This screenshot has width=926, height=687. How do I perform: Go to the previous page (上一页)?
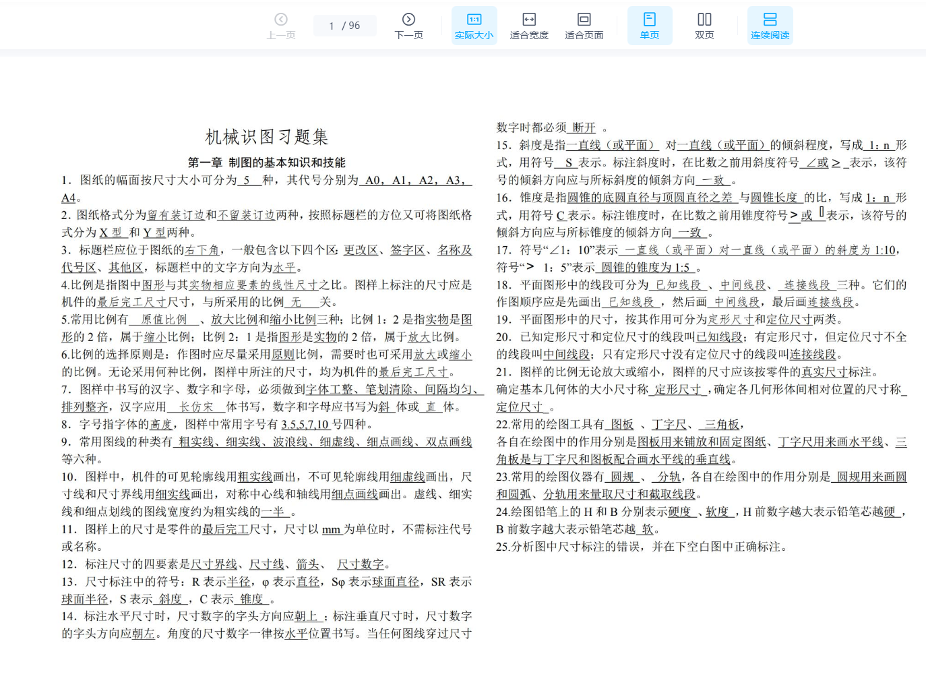[x=281, y=26]
